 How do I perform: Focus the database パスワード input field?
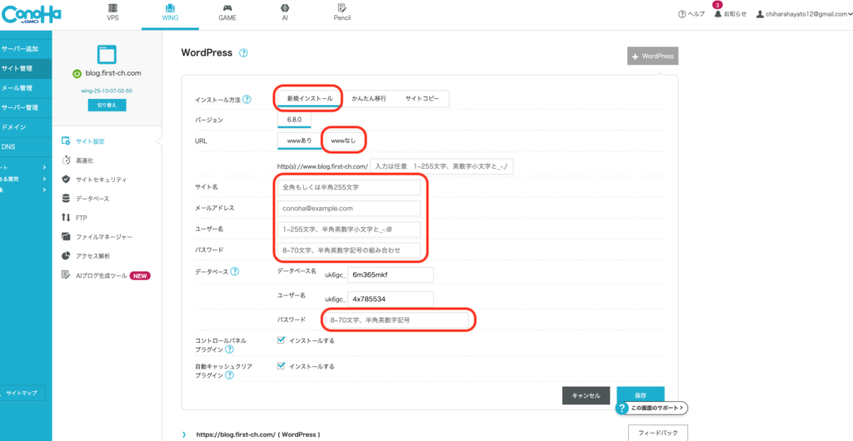(397, 320)
